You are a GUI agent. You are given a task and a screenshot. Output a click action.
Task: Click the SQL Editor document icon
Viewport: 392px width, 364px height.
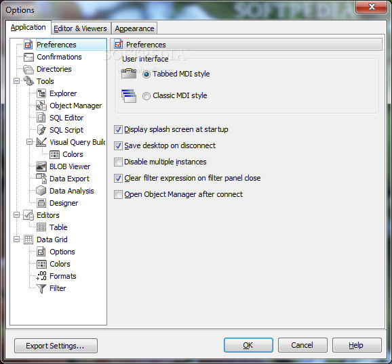41,118
